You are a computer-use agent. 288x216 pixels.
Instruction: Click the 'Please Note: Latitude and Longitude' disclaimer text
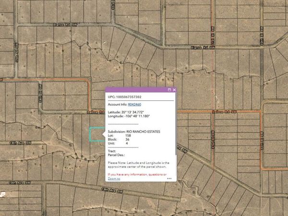click(x=139, y=165)
